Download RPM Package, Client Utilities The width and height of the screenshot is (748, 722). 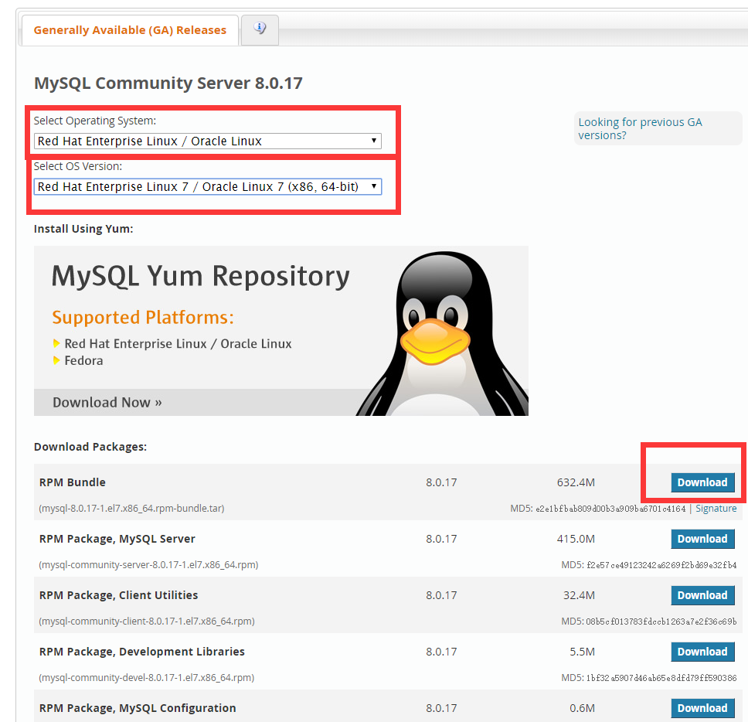click(702, 595)
